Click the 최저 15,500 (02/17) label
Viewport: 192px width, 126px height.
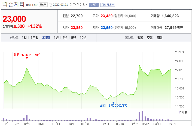pyautogui.click(x=114, y=106)
